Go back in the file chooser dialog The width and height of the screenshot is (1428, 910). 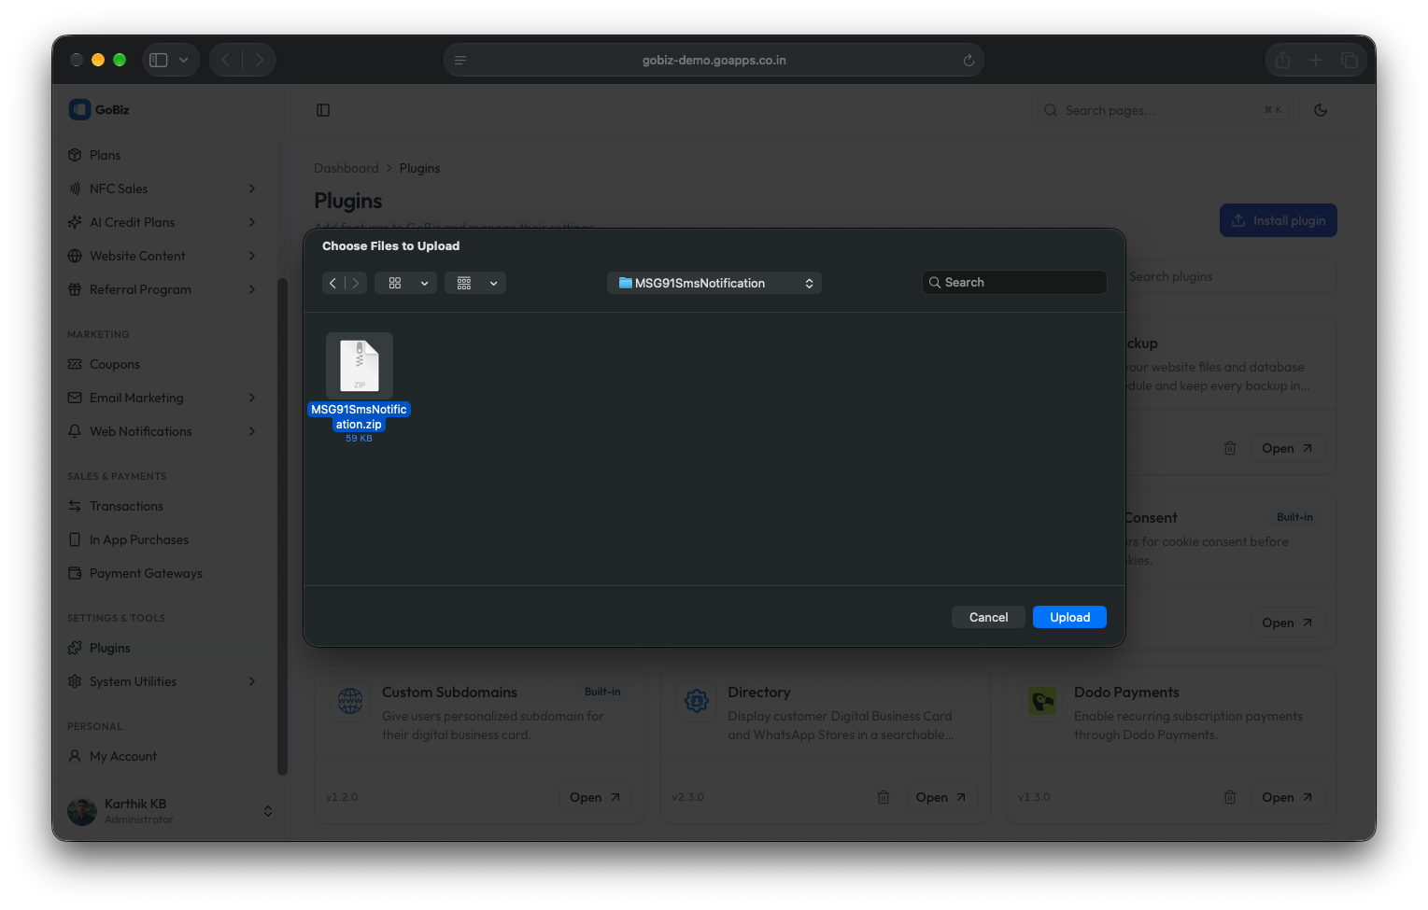pyautogui.click(x=333, y=283)
